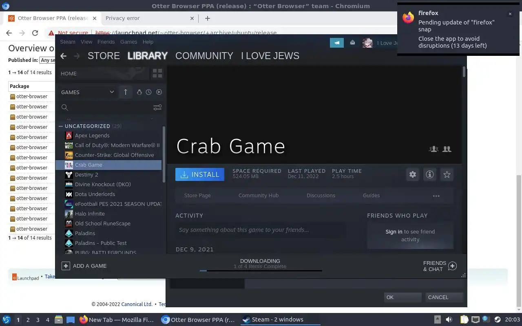Open Steam menu in Steam menubar
522x326 pixels.
click(68, 42)
